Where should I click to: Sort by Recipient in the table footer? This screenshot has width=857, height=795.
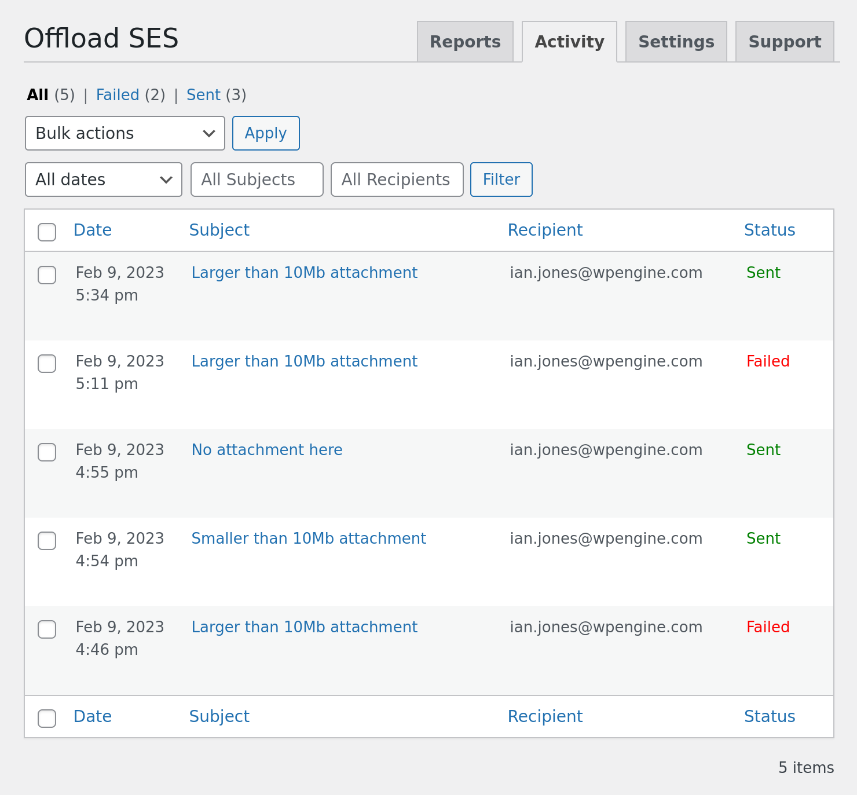point(545,716)
